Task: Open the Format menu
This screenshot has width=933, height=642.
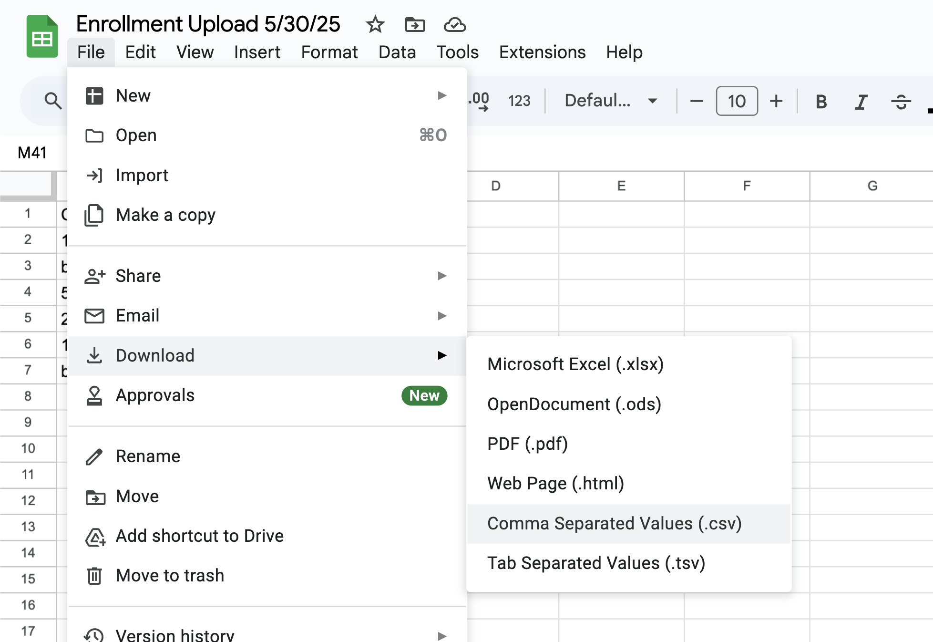Action: coord(329,52)
